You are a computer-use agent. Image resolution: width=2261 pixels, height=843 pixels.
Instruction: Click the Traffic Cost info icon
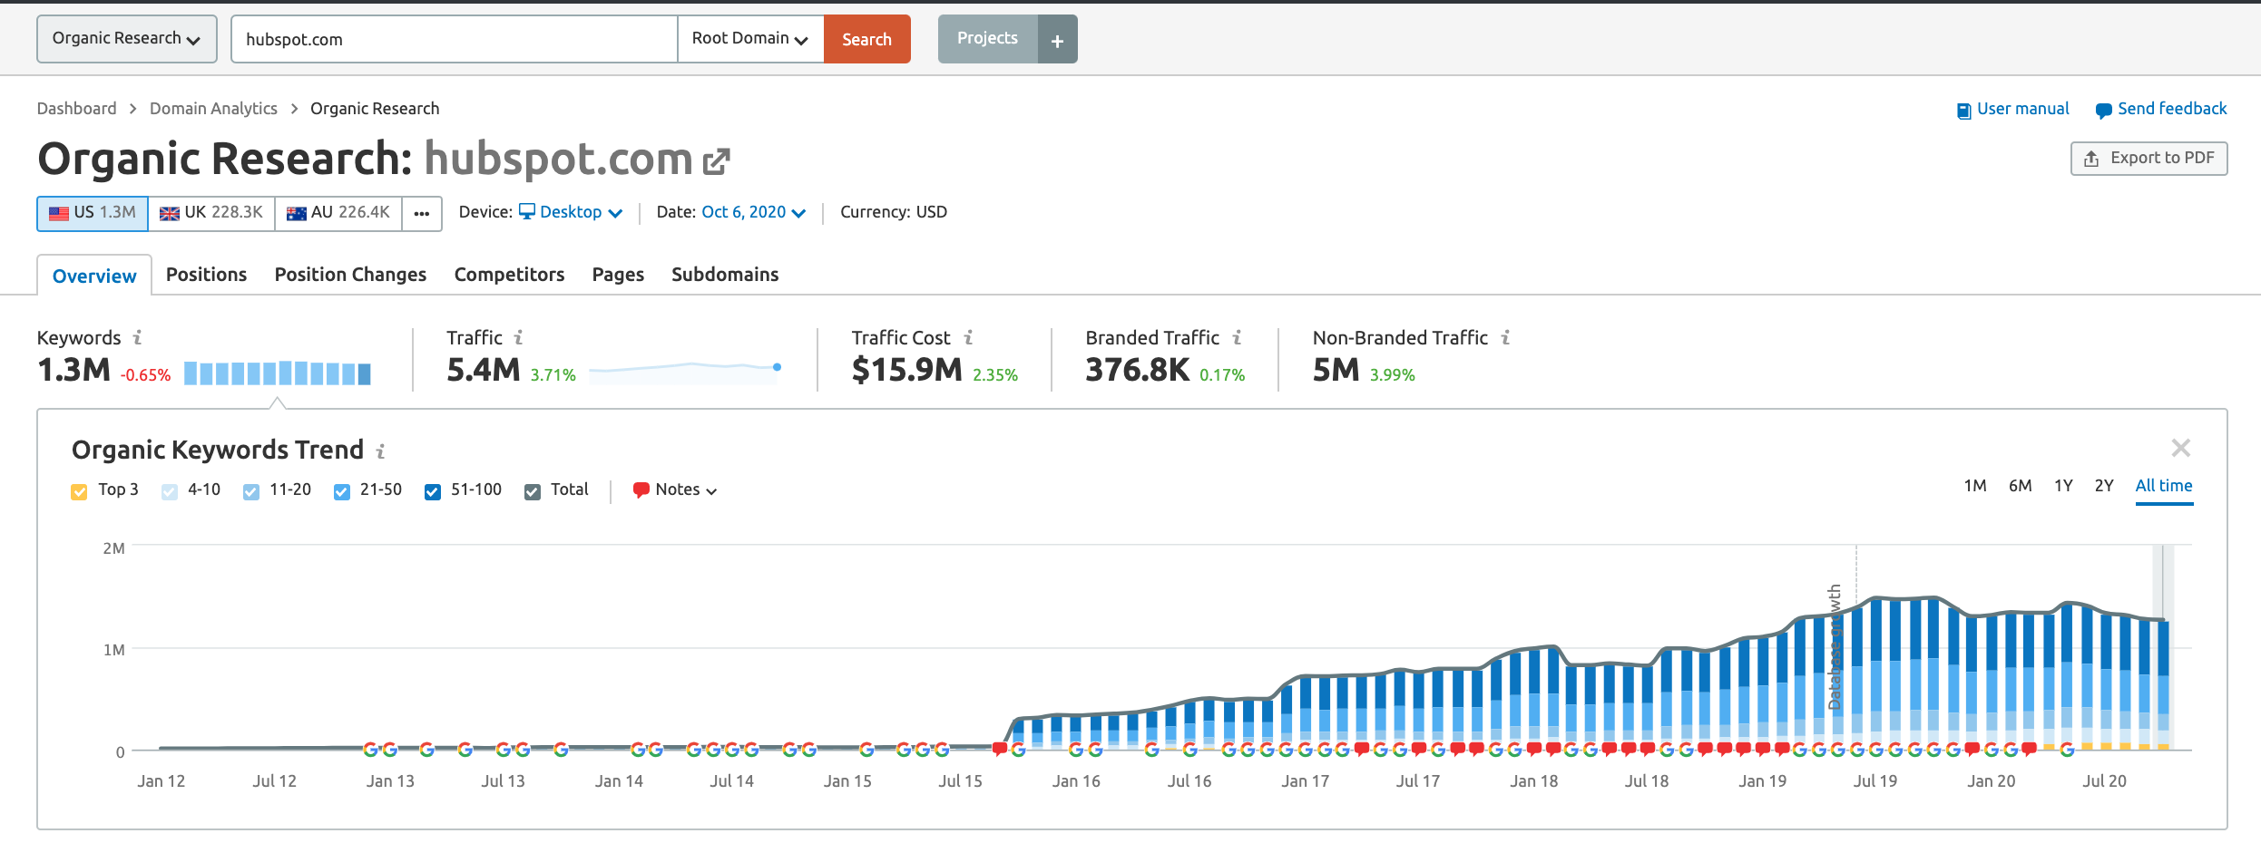pos(969,337)
